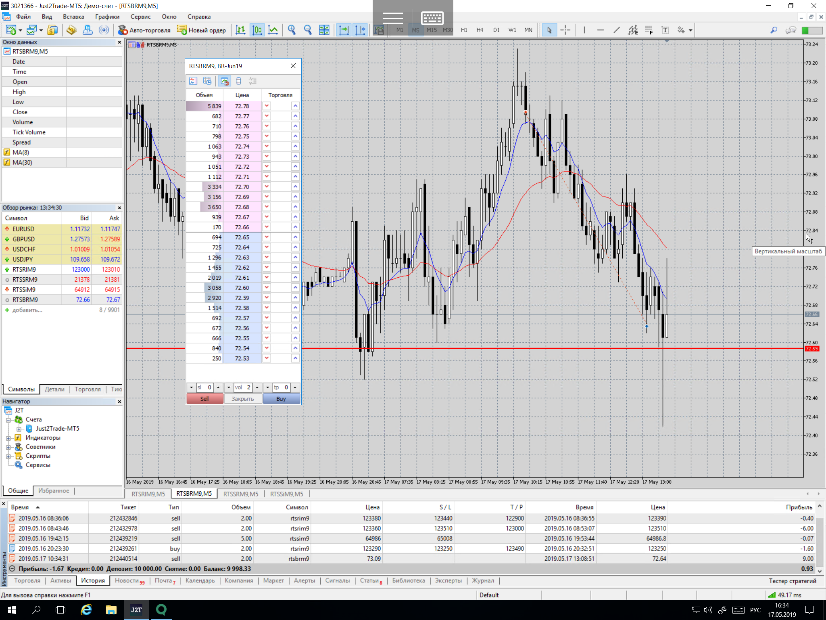Open the objects dropdown arrow in toolbar
826x620 pixels.
click(x=690, y=30)
